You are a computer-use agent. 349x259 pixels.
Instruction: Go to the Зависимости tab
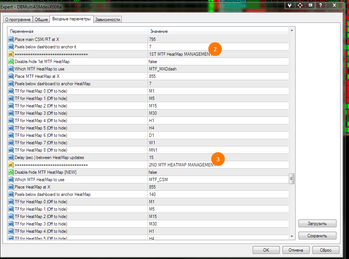click(107, 20)
